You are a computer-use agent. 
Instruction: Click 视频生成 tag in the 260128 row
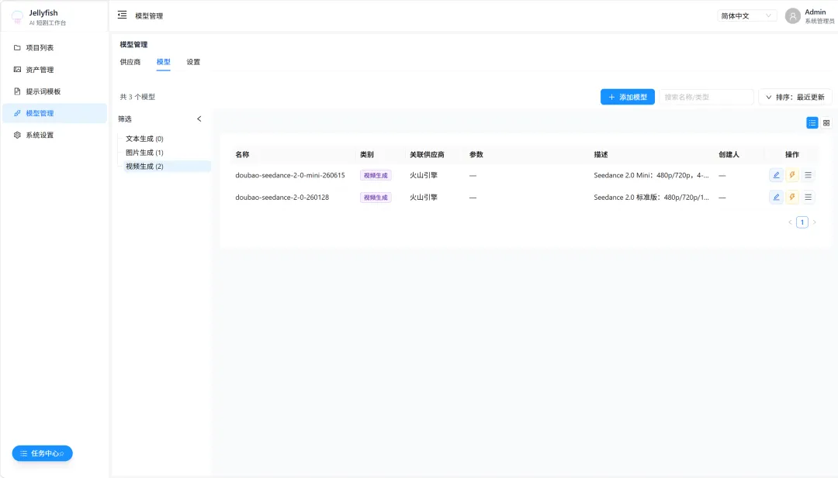point(376,198)
